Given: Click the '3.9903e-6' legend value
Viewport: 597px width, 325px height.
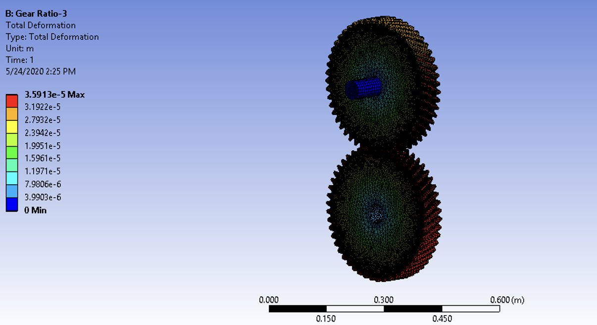Looking at the screenshot, I should [43, 197].
